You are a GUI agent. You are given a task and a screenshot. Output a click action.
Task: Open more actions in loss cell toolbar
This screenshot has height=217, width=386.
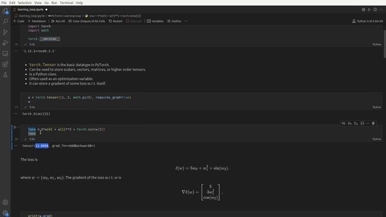368,123
